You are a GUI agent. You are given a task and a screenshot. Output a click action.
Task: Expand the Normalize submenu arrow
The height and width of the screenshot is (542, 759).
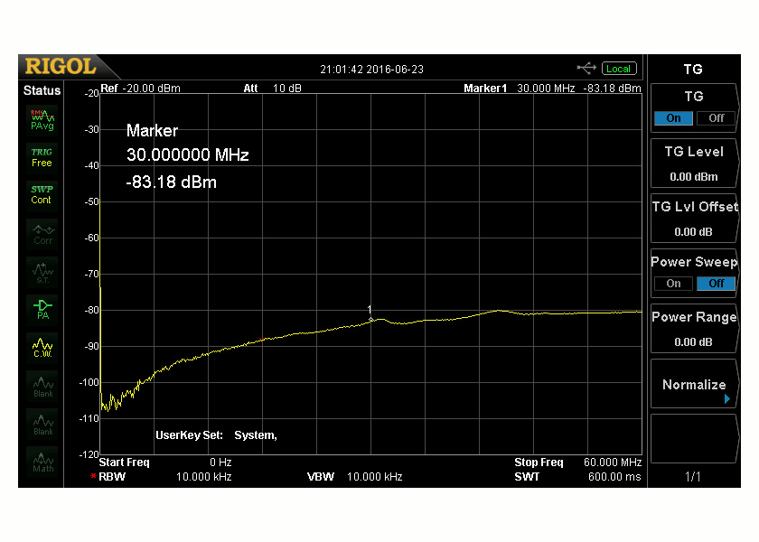[x=727, y=397]
